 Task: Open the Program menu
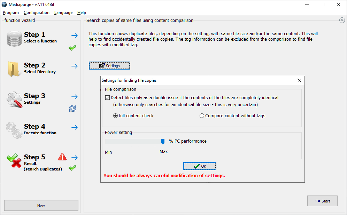pos(10,13)
